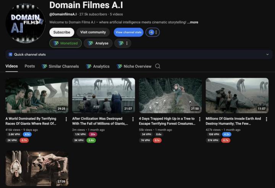Open the Analytics tab

(98, 66)
